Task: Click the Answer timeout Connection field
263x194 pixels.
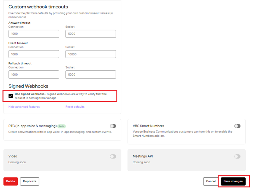Action: [34, 34]
